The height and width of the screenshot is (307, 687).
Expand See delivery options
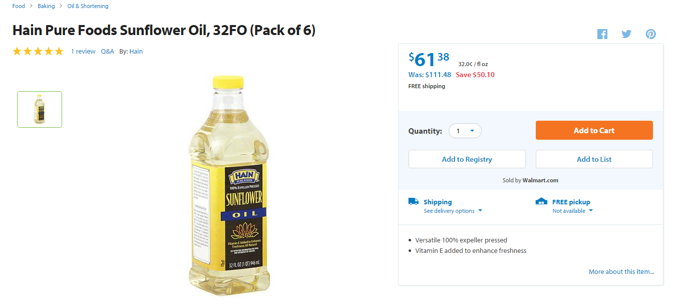click(453, 211)
